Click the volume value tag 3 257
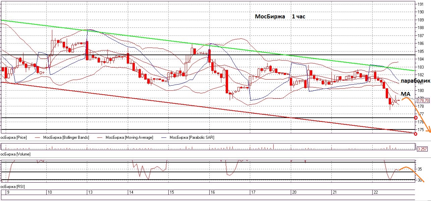Viewport: 431px width, 201px height. pos(422,149)
